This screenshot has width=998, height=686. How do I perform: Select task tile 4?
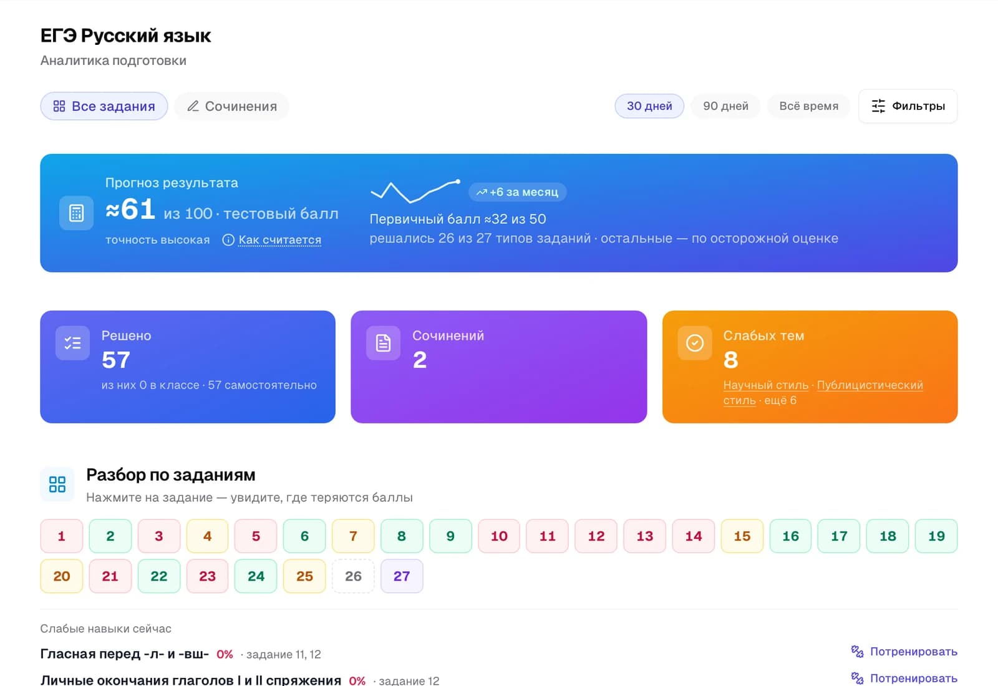(208, 536)
